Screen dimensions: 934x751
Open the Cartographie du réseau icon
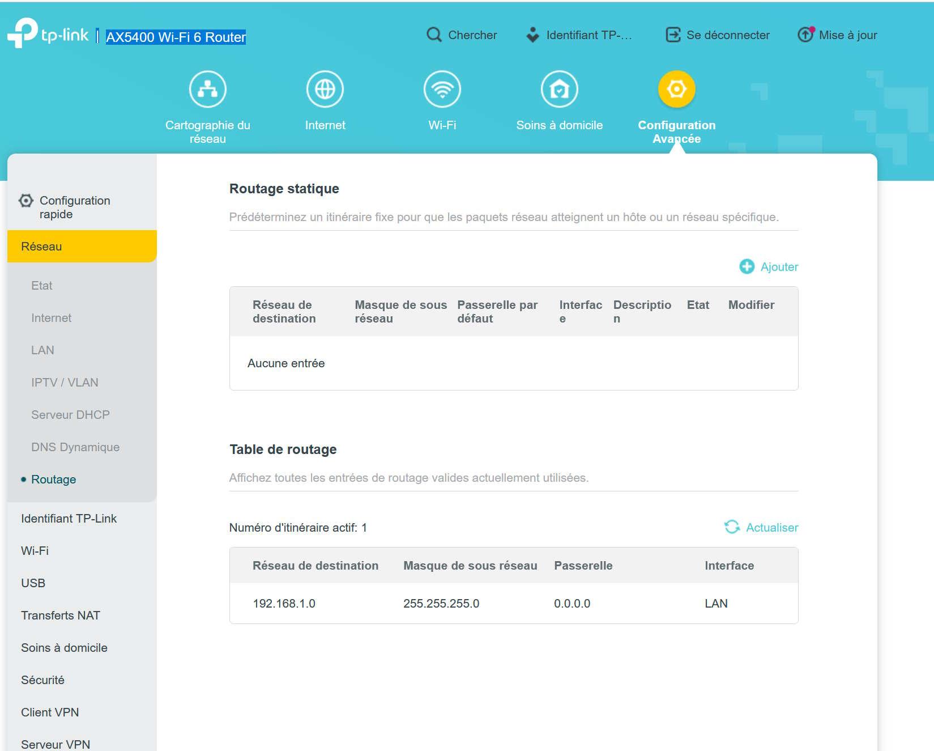tap(207, 89)
